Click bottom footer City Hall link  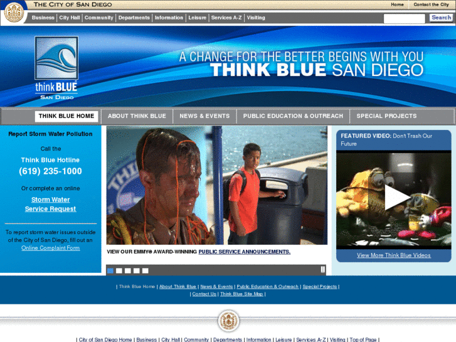tap(171, 339)
